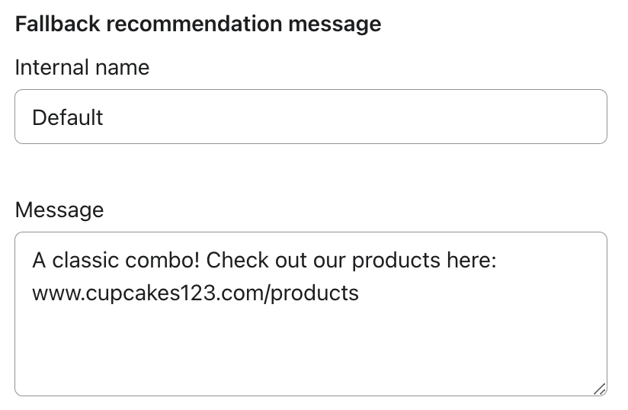Viewport: 628px width, 410px height.
Task: Click the word "recommendation" in the heading
Action: point(194,24)
